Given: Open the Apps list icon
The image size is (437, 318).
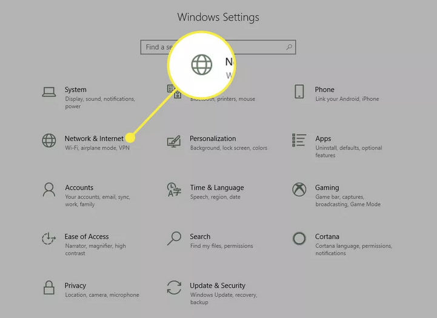Looking at the screenshot, I should [299, 140].
